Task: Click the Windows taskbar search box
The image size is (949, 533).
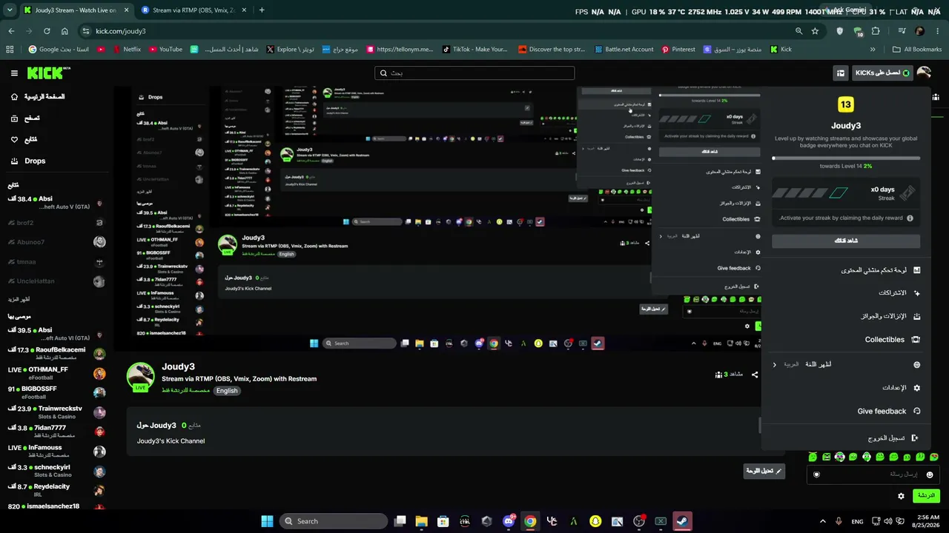Action: [x=334, y=521]
